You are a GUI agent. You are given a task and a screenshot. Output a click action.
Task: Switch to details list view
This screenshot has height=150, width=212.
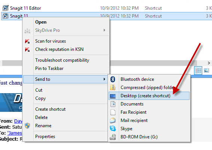(x=198, y=70)
